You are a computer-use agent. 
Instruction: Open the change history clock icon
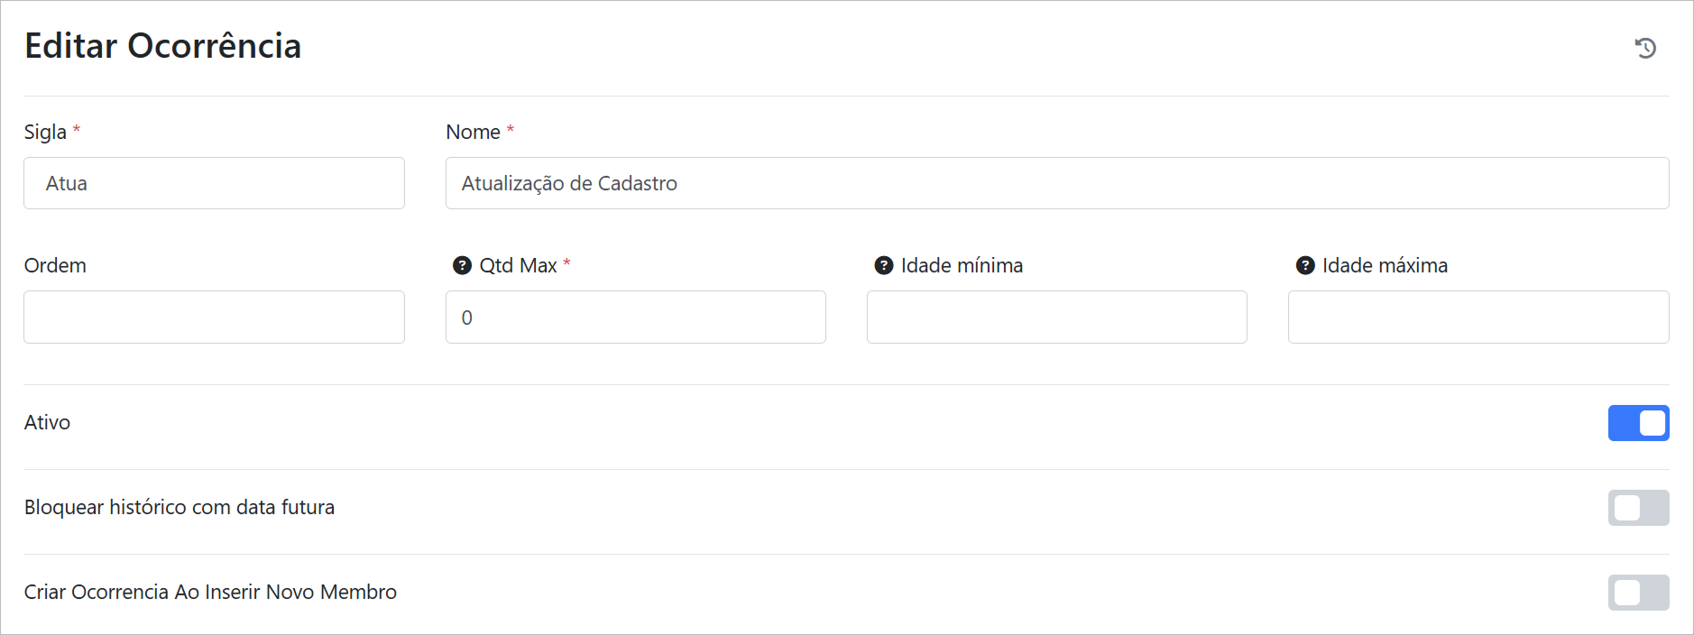1645,48
